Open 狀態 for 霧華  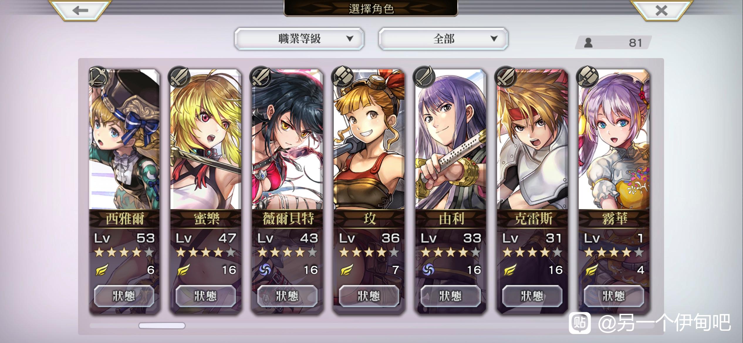click(614, 296)
